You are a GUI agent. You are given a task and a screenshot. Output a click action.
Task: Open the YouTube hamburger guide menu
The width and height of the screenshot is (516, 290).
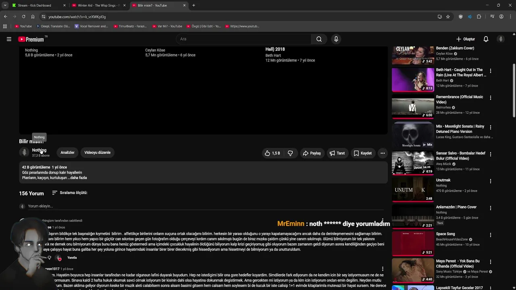coord(9,39)
